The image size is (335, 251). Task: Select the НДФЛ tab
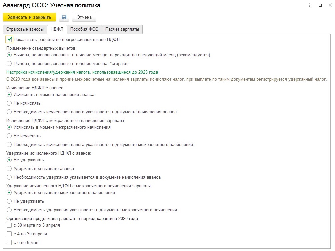(x=57, y=29)
